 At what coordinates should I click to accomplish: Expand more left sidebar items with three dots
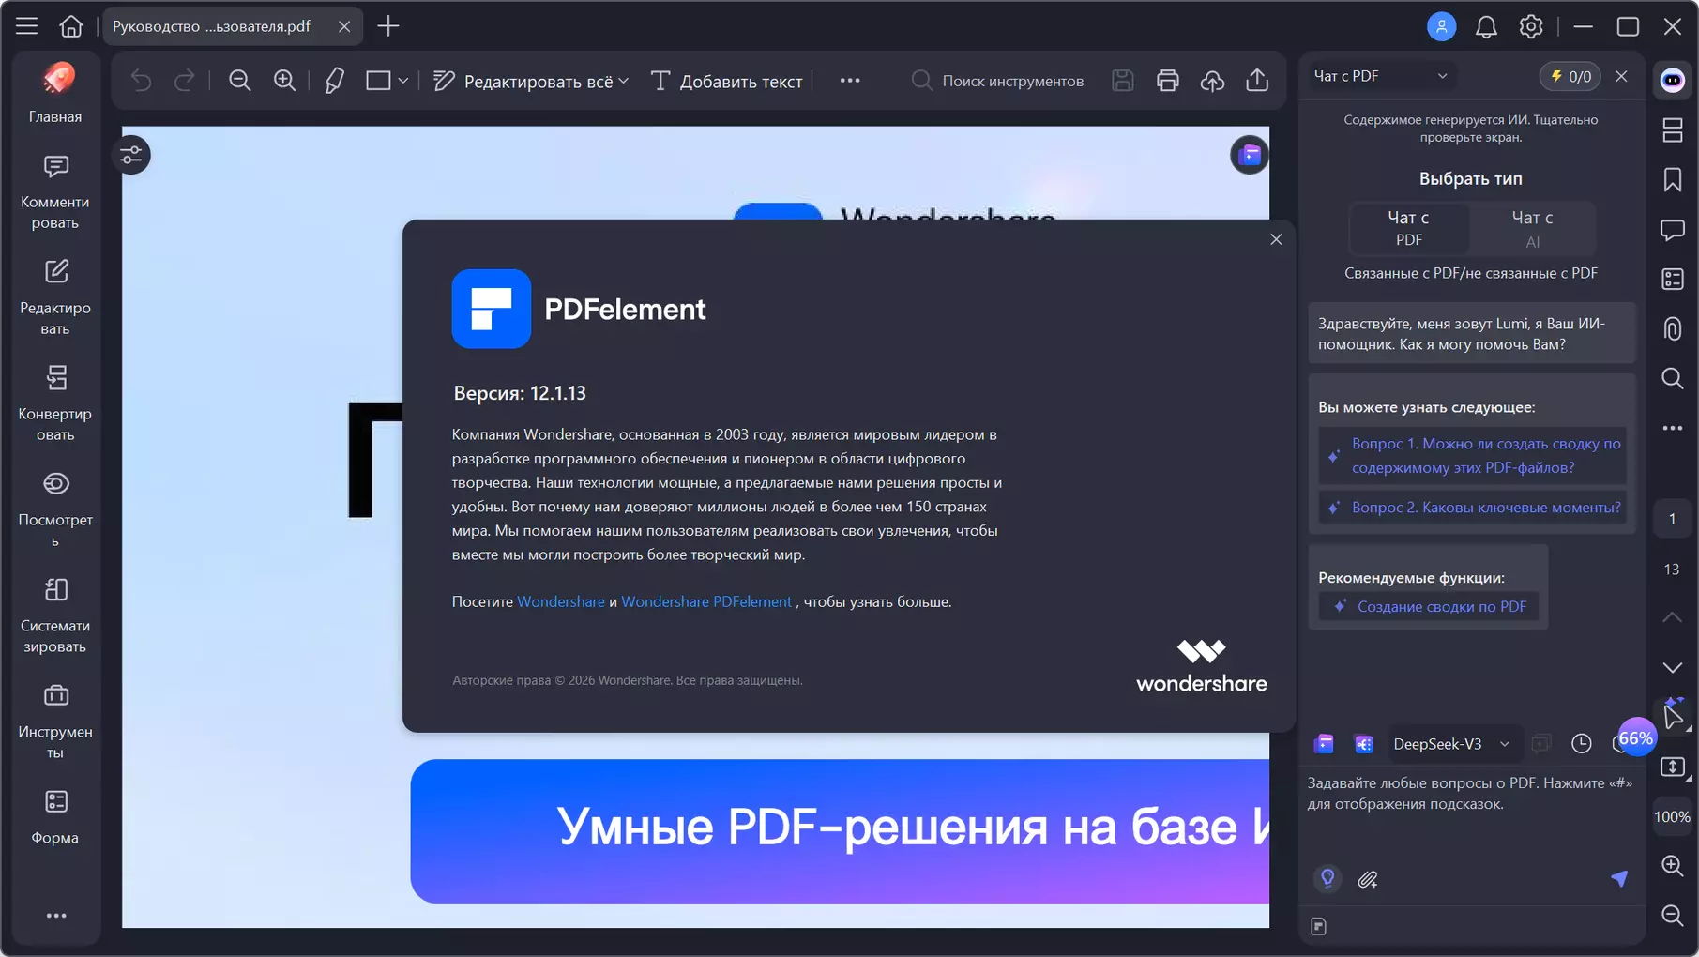56,916
